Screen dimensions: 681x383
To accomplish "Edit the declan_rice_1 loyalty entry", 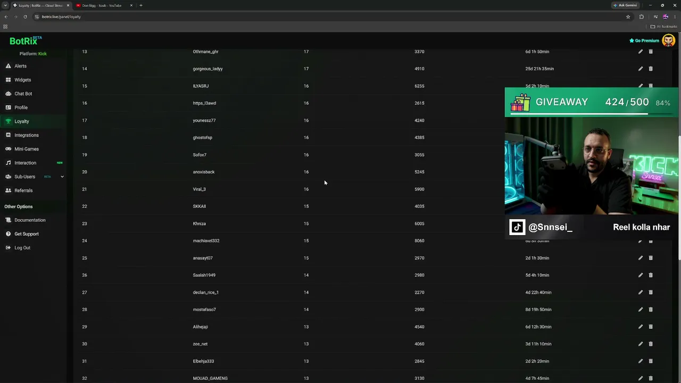I will click(x=641, y=292).
